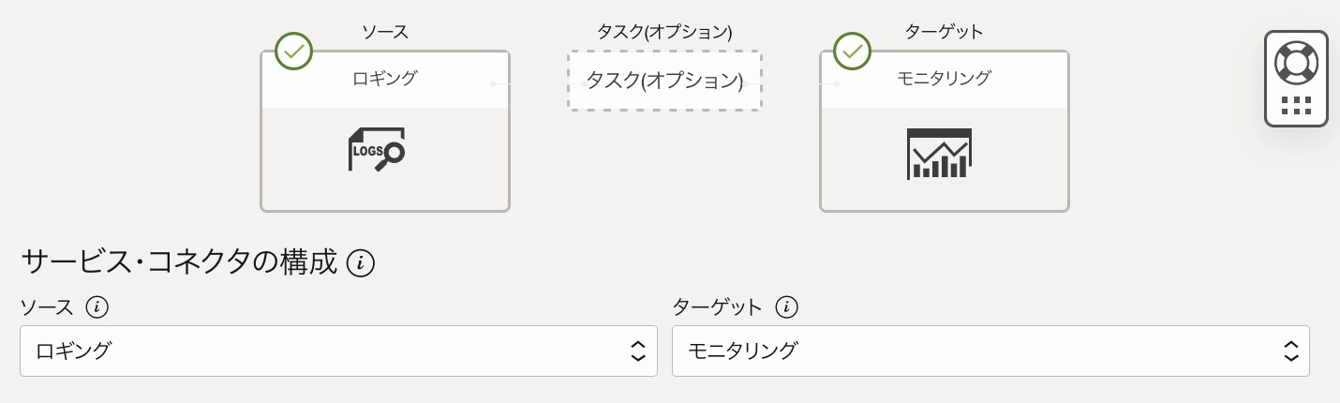
Task: Click the up-down arrows of the ソース select
Action: [637, 351]
